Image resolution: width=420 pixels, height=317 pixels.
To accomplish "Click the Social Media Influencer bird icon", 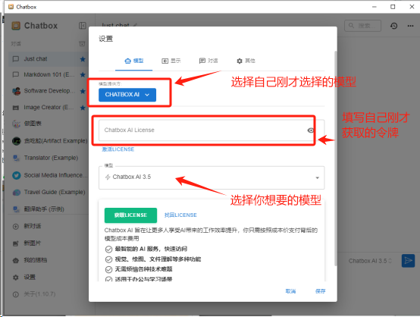I will click(17, 175).
